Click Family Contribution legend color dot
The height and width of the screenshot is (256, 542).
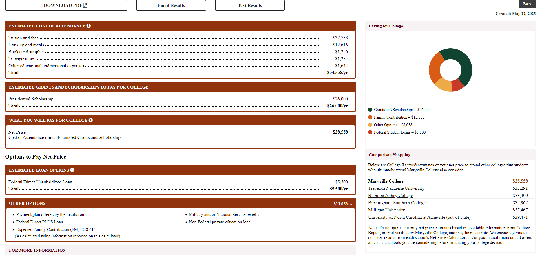(x=370, y=117)
